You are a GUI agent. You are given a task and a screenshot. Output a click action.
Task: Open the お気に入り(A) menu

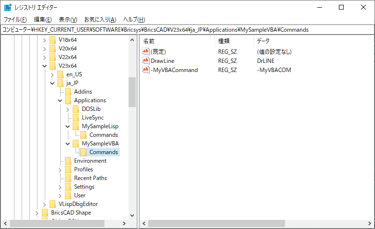tap(100, 19)
